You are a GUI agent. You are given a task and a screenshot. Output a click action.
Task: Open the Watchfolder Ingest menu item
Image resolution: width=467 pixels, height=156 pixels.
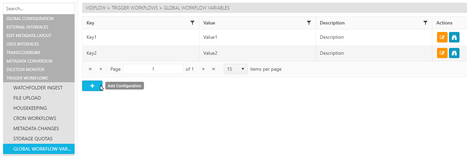[38, 88]
